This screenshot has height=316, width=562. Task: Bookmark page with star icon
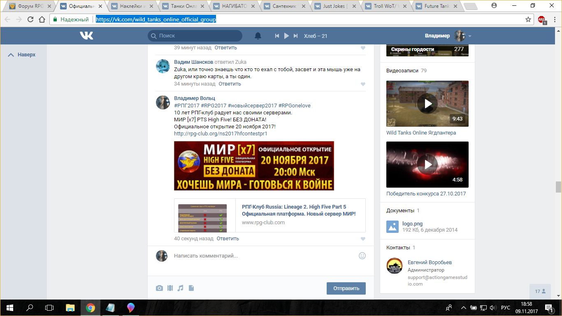(528, 19)
